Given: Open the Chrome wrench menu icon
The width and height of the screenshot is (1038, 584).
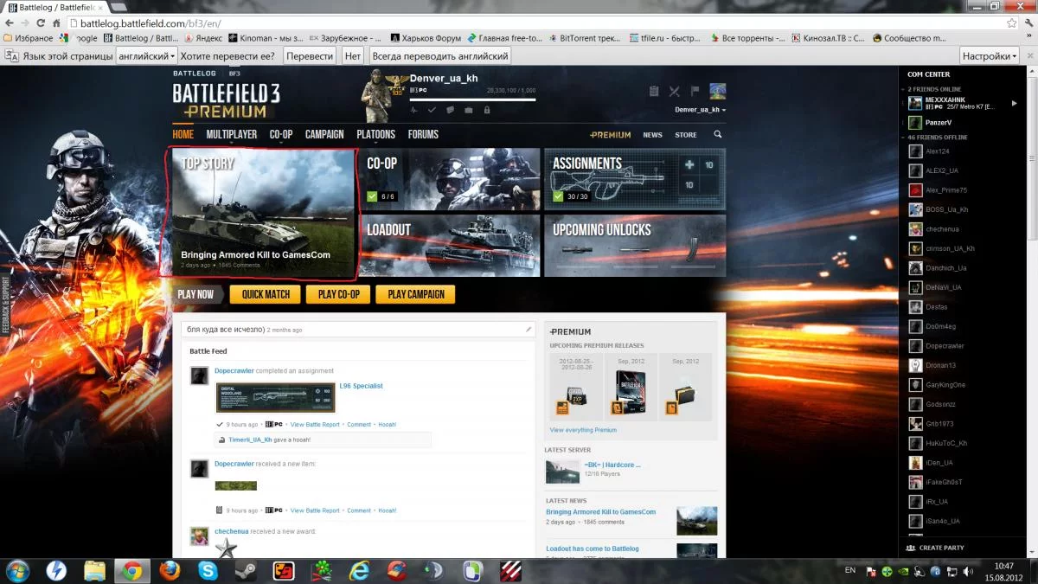Looking at the screenshot, I should 1028,23.
